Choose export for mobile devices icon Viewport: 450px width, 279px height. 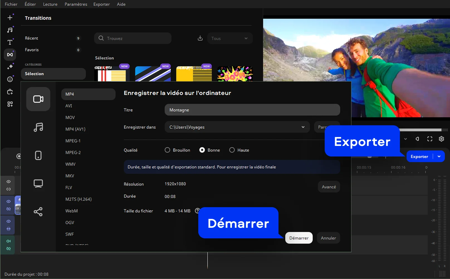tap(38, 155)
